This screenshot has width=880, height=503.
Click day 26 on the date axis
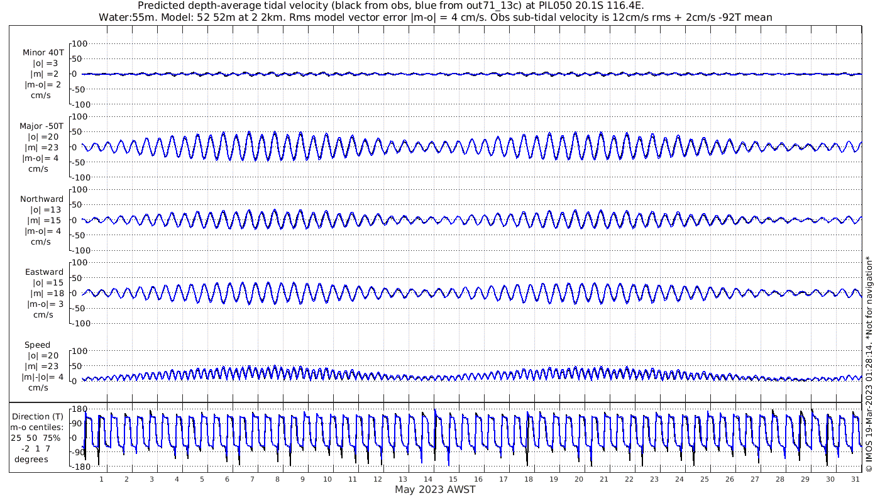tap(729, 479)
